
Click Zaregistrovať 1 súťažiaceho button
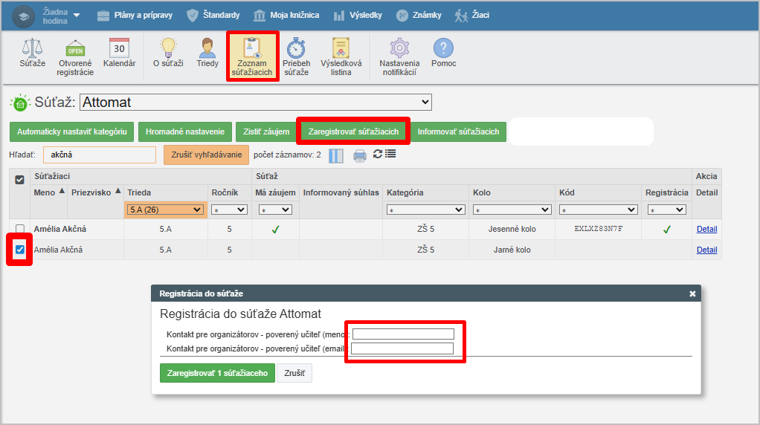[217, 372]
